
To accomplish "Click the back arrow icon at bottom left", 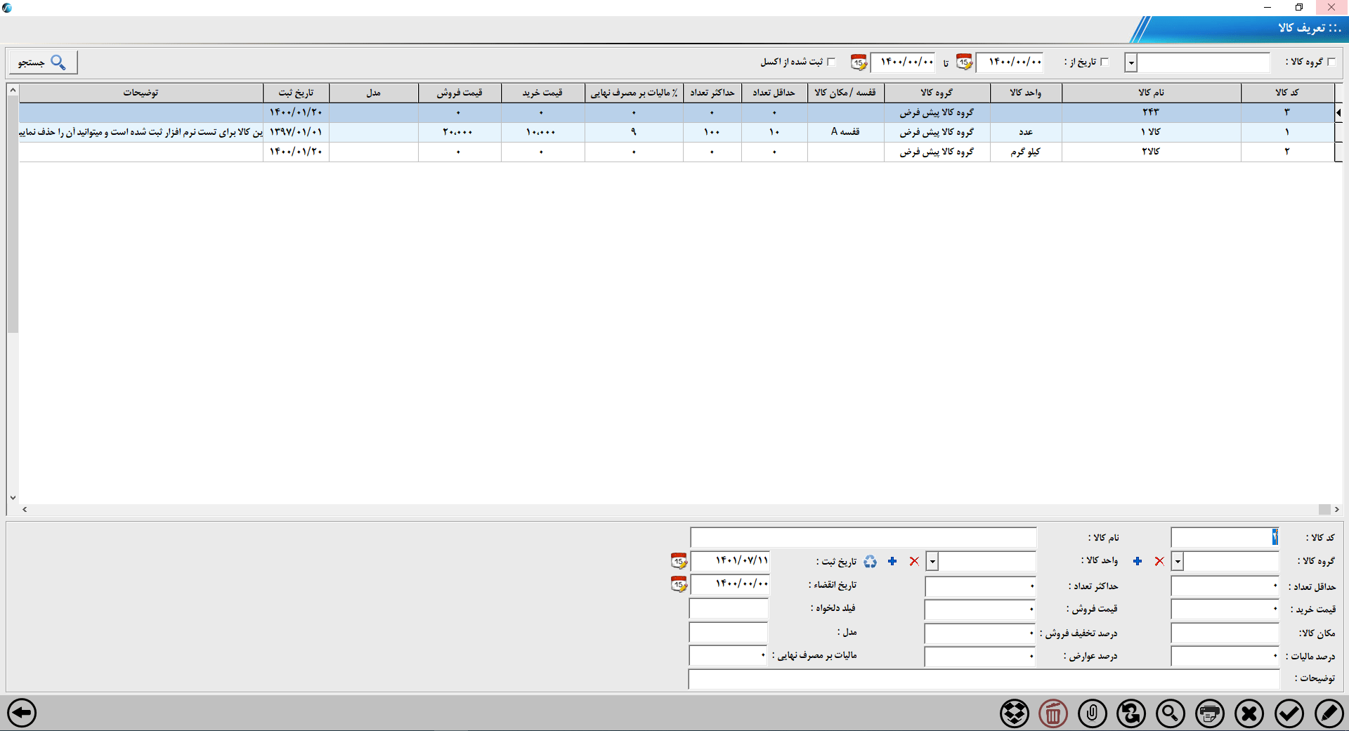I will tap(22, 713).
